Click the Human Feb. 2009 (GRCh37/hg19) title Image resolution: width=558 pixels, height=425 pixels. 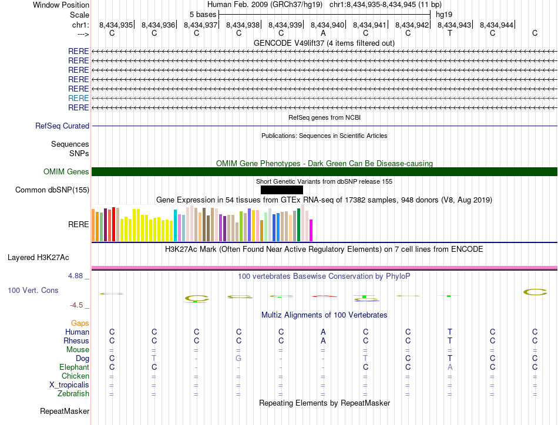(265, 5)
